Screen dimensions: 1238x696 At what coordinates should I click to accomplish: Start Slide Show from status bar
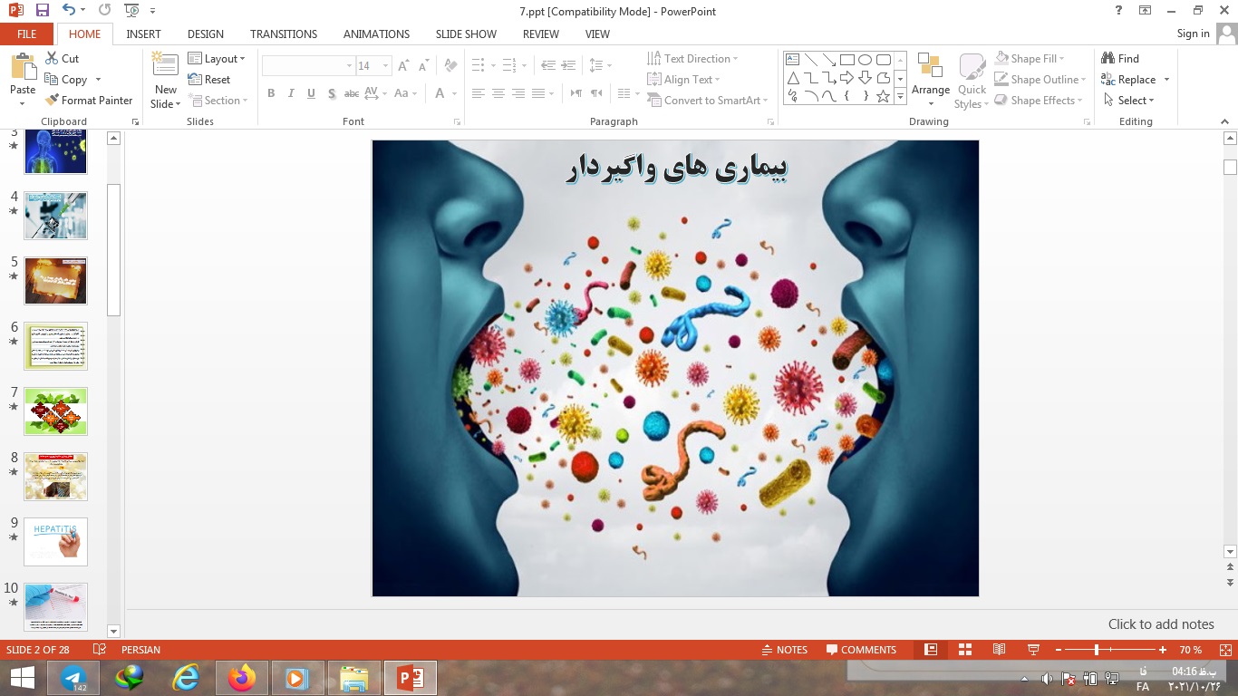[1033, 650]
